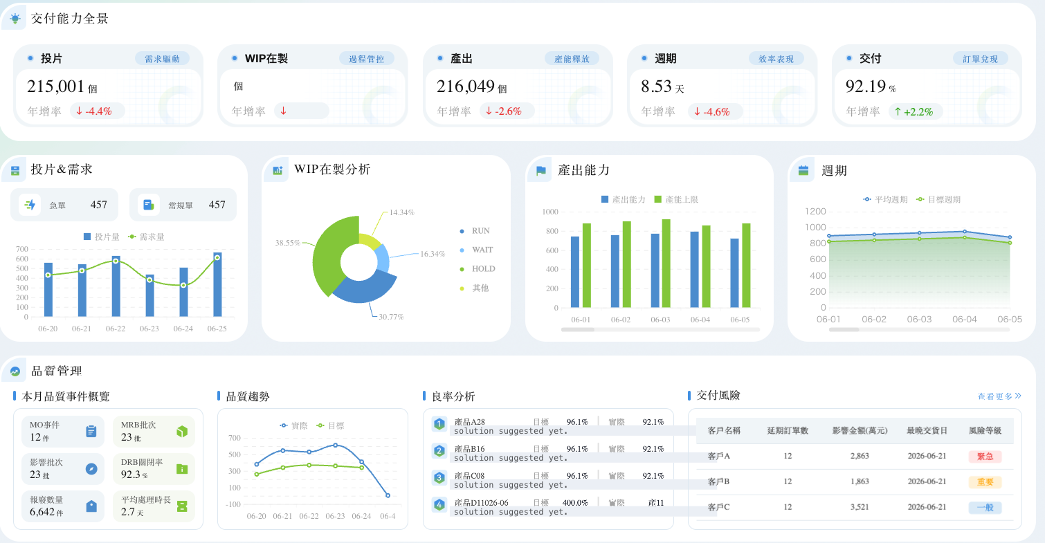Click the 需求驅動 tag on 投片 card

[162, 59]
